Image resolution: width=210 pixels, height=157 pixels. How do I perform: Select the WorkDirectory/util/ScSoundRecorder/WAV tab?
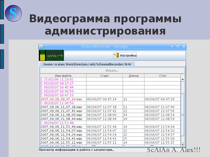(87, 64)
